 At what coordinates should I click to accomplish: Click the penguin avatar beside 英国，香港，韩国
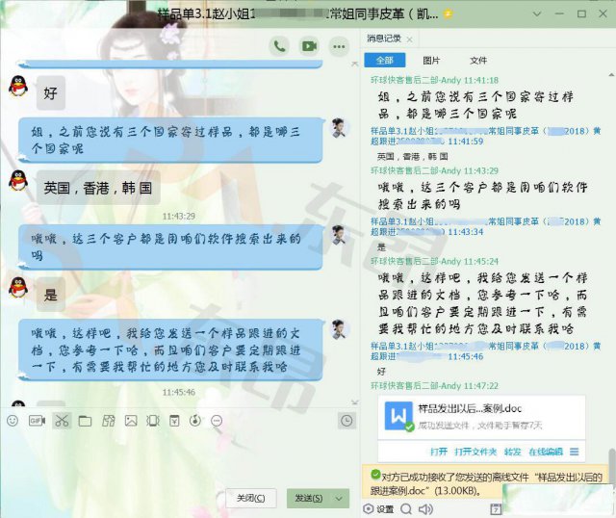(18, 181)
